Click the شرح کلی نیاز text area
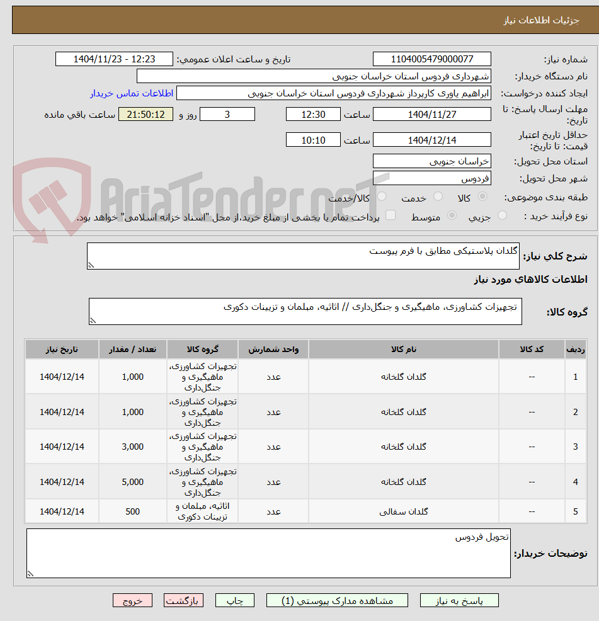The image size is (599, 621). coord(303,256)
